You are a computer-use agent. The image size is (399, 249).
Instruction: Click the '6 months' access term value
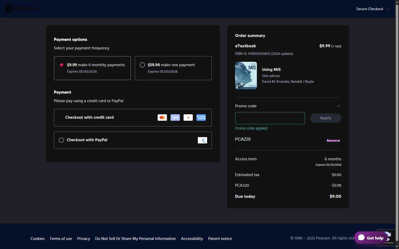click(x=333, y=159)
